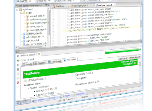Click the Test Results green banner

[80, 68]
